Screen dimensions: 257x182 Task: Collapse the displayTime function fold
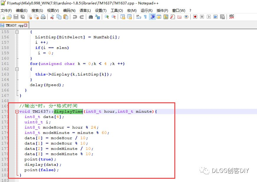point(17,112)
